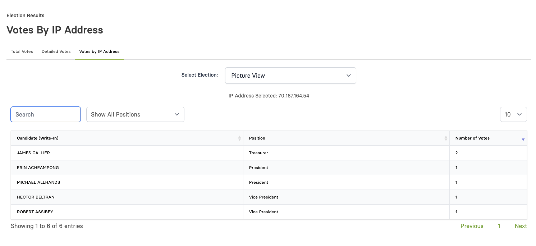The width and height of the screenshot is (536, 246).
Task: Open the entries count dropdown showing 10
Action: pyautogui.click(x=513, y=114)
